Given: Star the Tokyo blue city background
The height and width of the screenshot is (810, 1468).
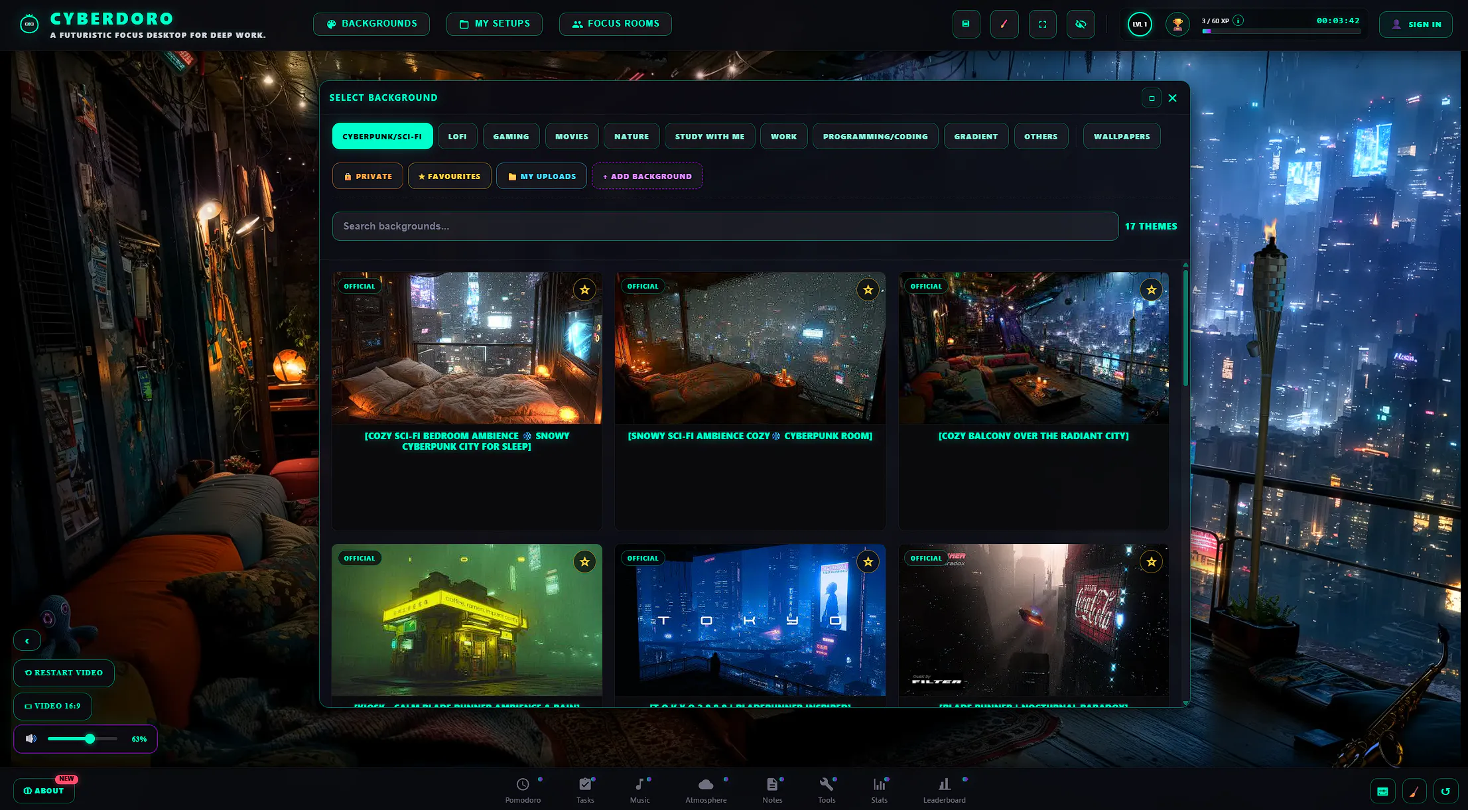Looking at the screenshot, I should [868, 562].
